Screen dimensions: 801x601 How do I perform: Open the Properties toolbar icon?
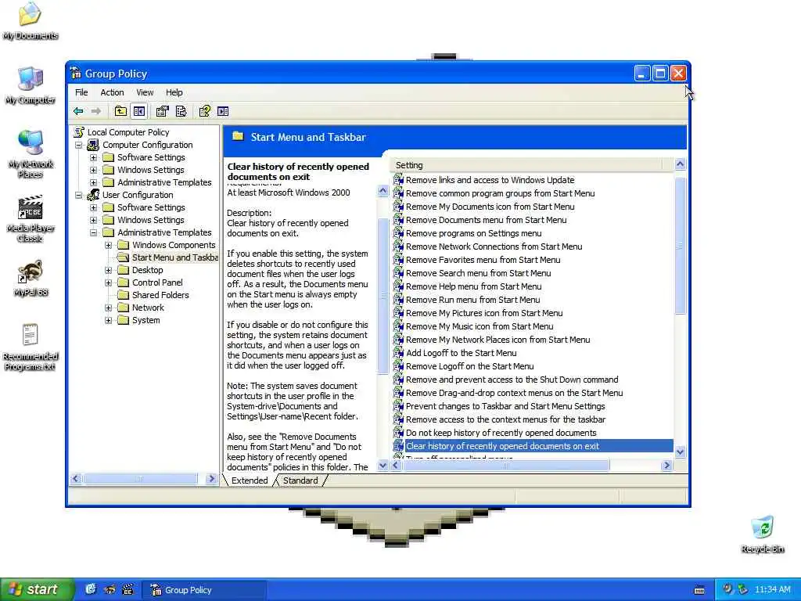click(163, 111)
